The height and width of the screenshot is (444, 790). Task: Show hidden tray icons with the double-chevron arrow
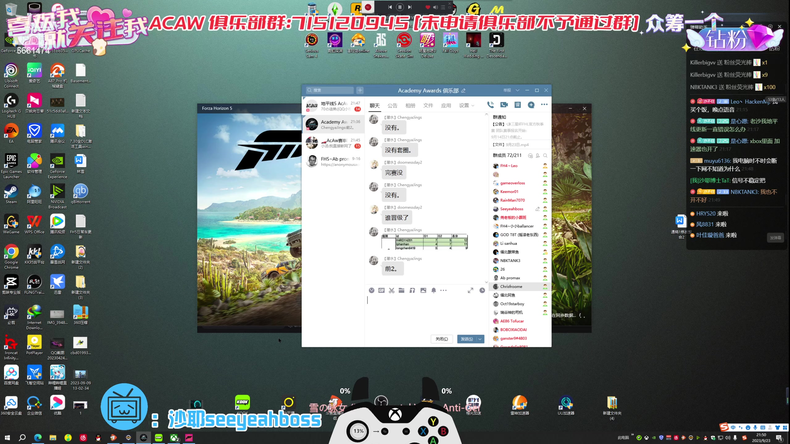632,435
